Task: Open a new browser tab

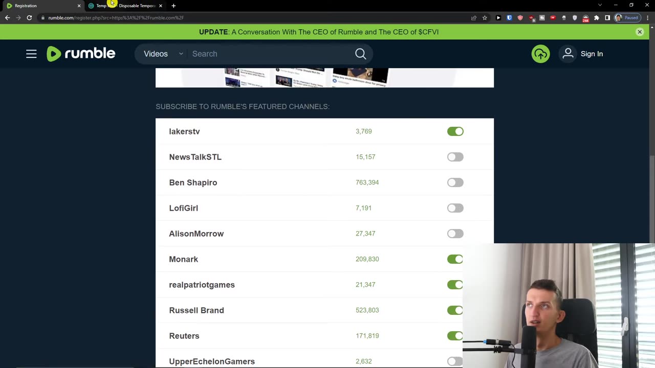Action: [173, 6]
